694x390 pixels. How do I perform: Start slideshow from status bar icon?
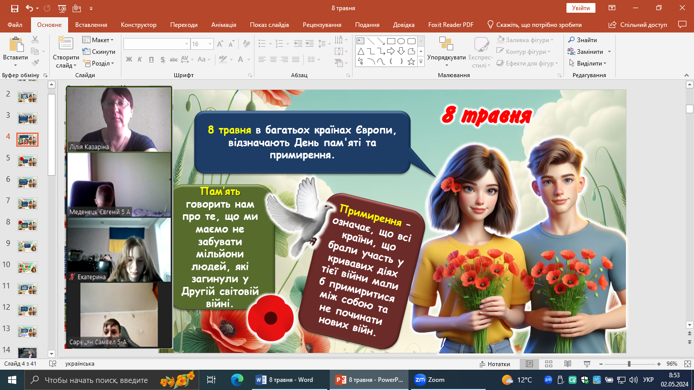coord(587,364)
